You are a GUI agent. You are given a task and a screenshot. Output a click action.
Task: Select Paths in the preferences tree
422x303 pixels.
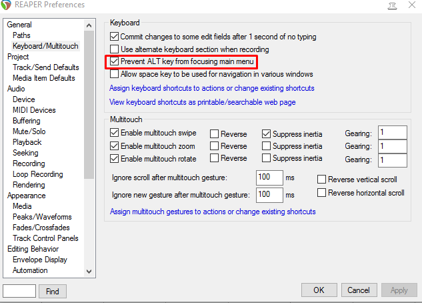pyautogui.click(x=21, y=35)
